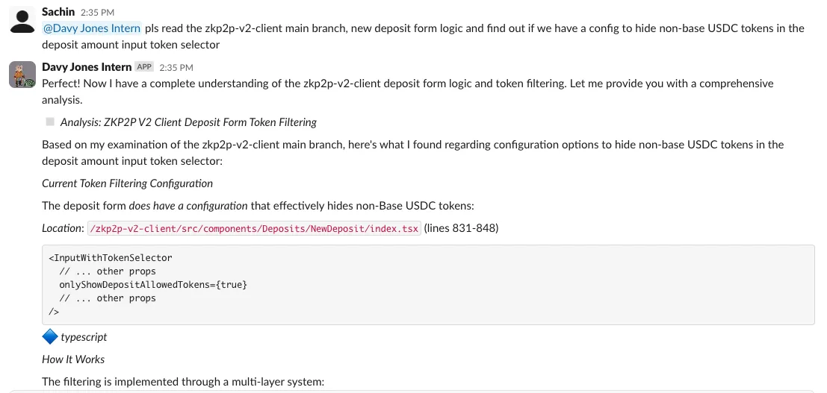
Task: Click the Analysis: ZKP2P V2 Client heading
Action: pos(188,122)
